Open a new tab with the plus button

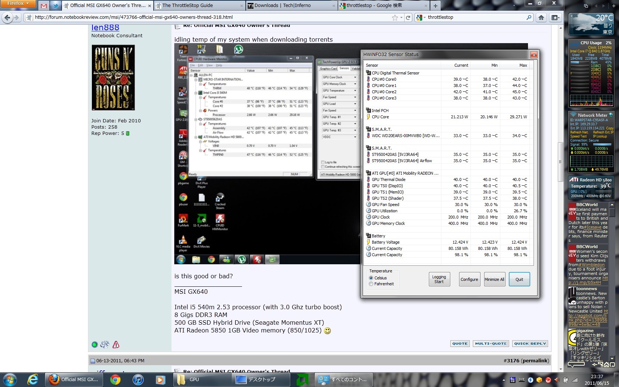point(436,6)
